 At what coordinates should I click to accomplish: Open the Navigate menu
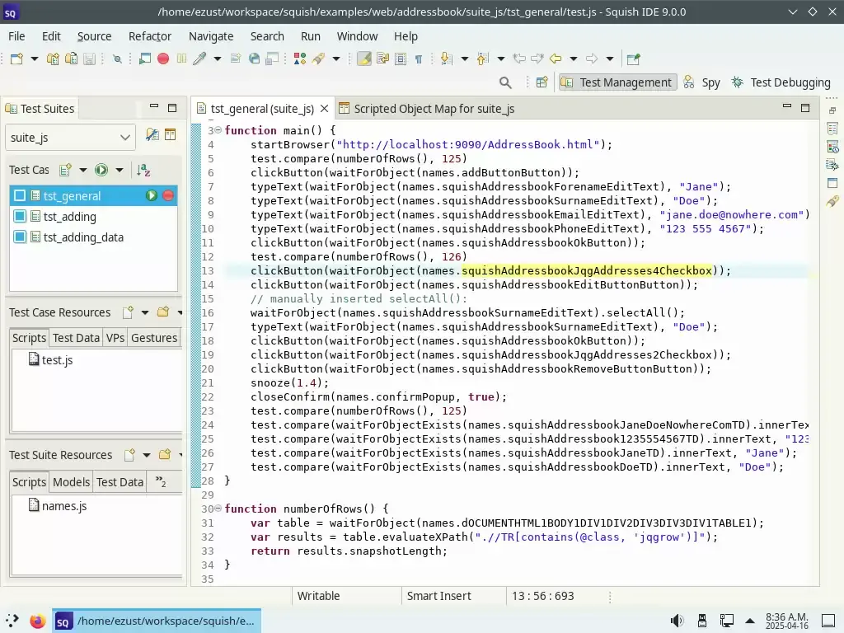tap(211, 36)
